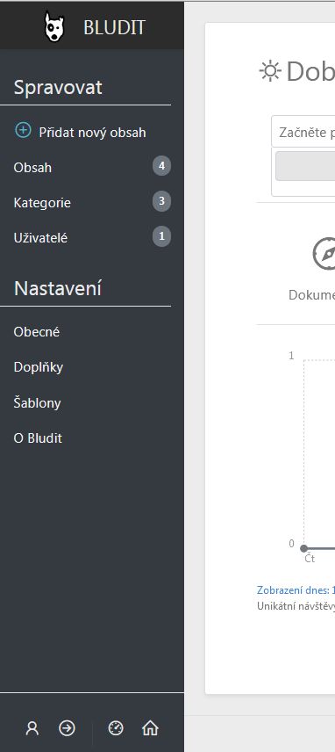Open Obsah content list
The width and height of the screenshot is (335, 752).
pyautogui.click(x=32, y=168)
